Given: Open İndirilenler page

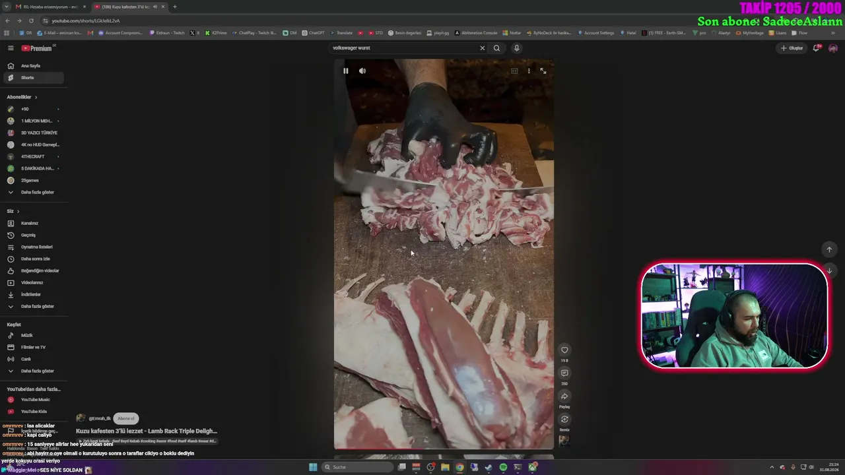Looking at the screenshot, I should (x=33, y=294).
